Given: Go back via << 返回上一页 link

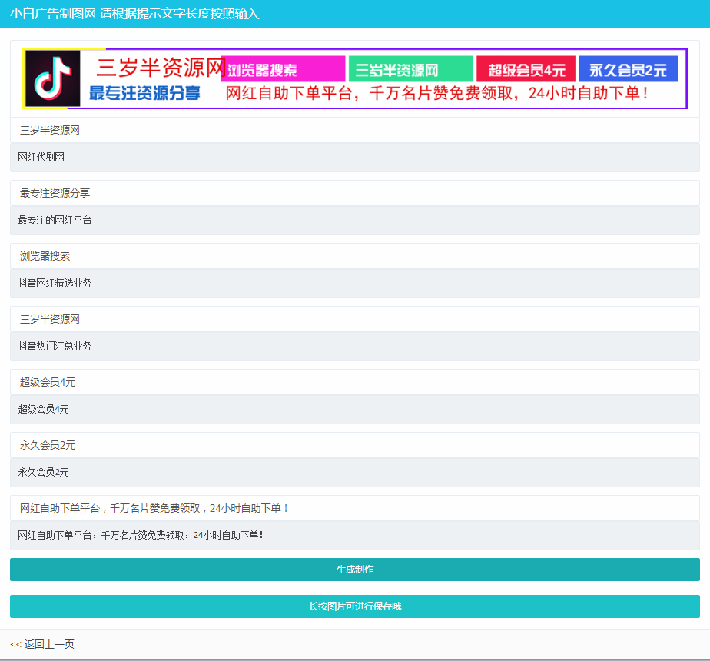Looking at the screenshot, I should [42, 644].
